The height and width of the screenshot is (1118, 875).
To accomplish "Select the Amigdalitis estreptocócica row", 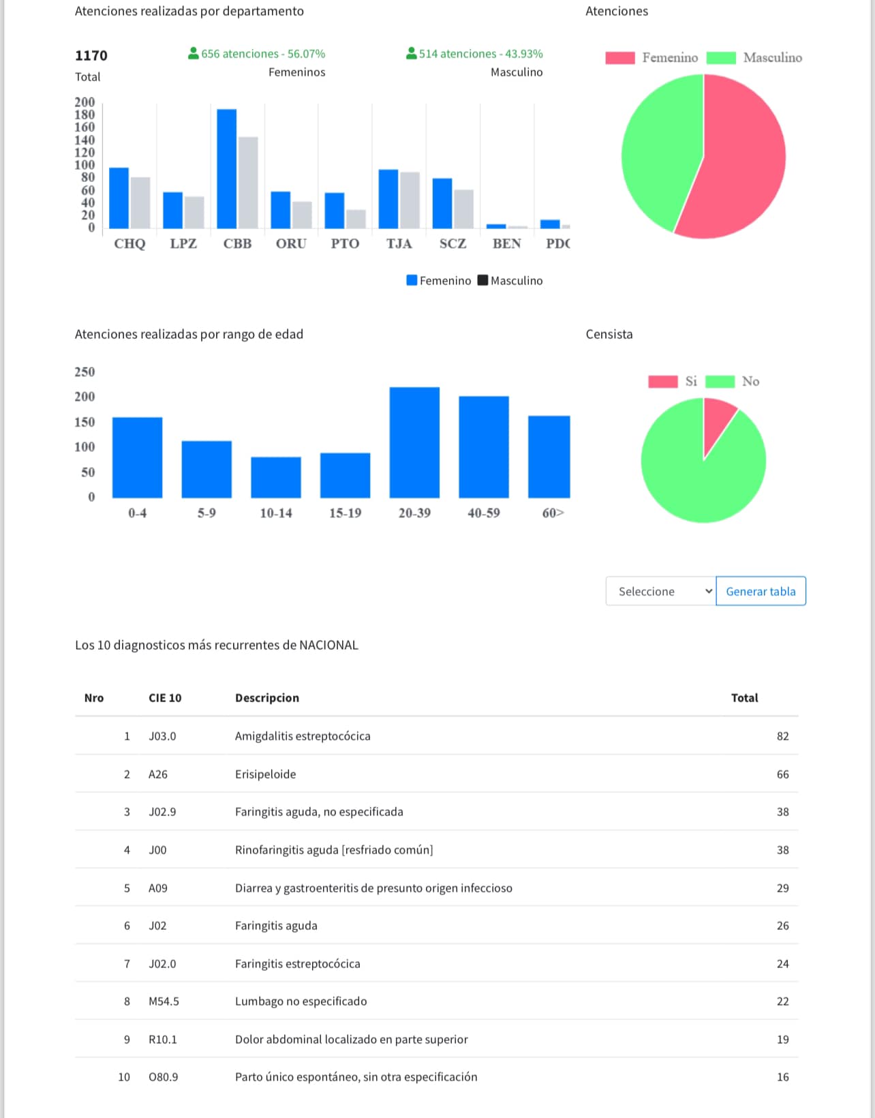I will [x=436, y=736].
